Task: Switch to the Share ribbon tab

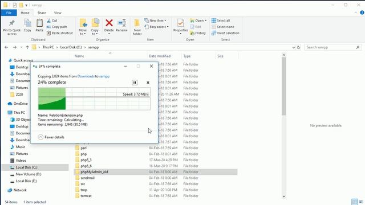Action: [42, 13]
